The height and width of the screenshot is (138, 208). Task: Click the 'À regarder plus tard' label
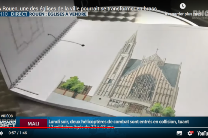[183, 14]
